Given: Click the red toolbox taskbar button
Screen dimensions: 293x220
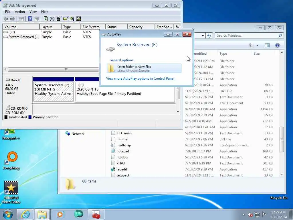Looking at the screenshot, I should [96, 214].
